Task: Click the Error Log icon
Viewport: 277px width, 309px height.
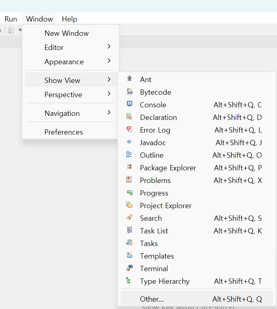Action: click(x=129, y=129)
